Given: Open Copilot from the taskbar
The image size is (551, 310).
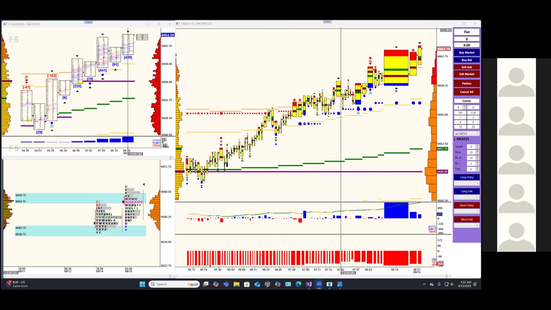Looking at the screenshot, I should pyautogui.click(x=216, y=284).
